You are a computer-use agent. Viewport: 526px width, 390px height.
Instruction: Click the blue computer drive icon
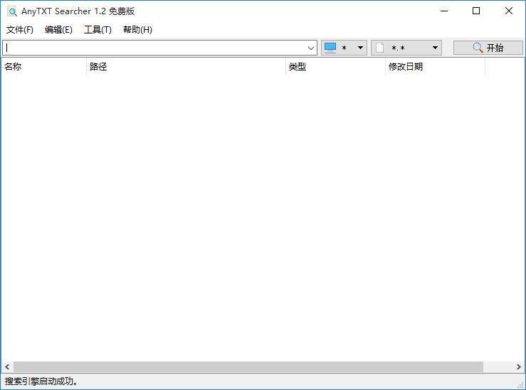point(330,48)
